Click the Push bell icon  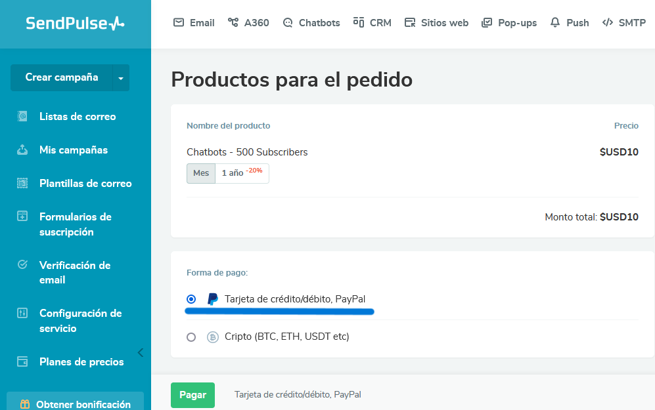(554, 22)
